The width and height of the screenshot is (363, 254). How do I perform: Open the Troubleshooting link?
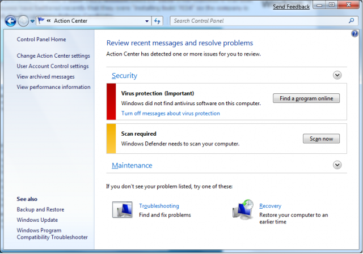point(159,206)
